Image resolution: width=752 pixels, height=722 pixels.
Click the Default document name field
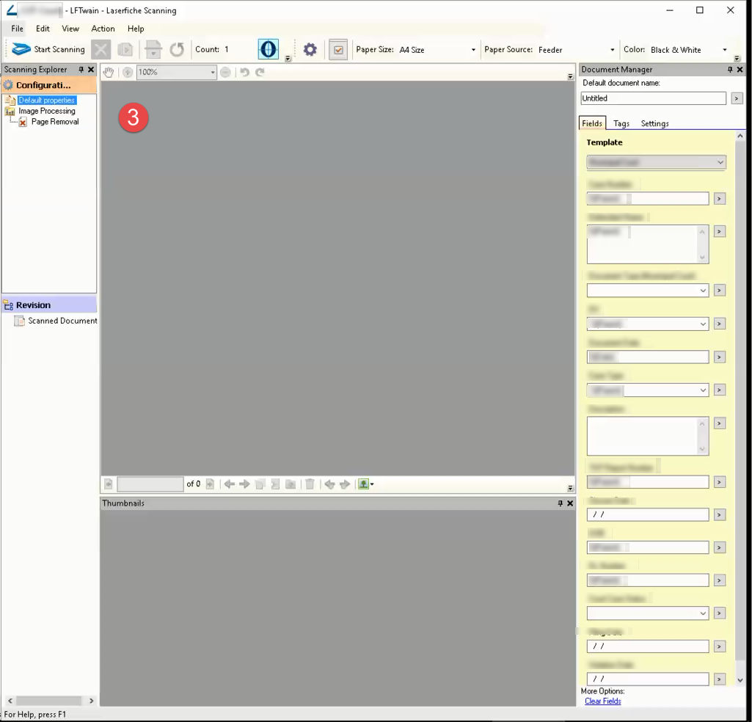click(x=653, y=98)
